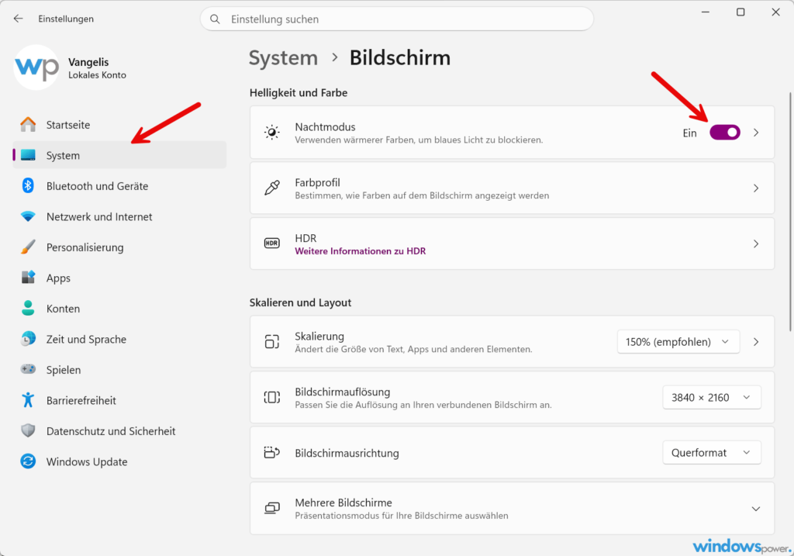This screenshot has height=556, width=794.
Task: Open Weitere Informationen zu HDR link
Action: pyautogui.click(x=360, y=251)
